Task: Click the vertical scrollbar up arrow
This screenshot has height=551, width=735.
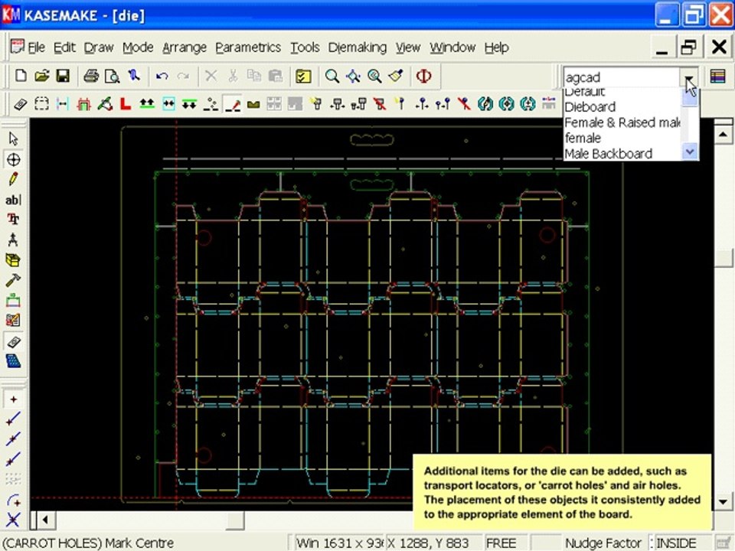Action: click(723, 135)
